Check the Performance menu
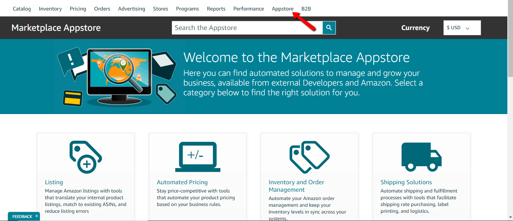 coord(248,8)
